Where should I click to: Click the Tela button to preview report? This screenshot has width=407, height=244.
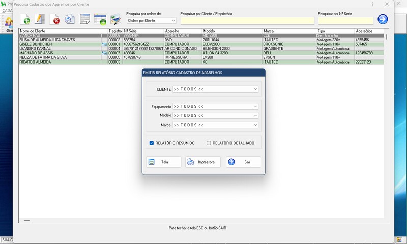163,162
